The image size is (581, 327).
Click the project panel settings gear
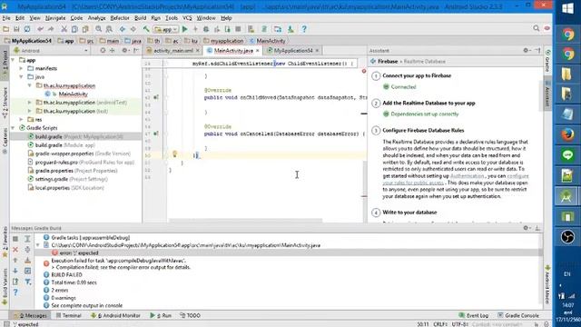(x=125, y=51)
